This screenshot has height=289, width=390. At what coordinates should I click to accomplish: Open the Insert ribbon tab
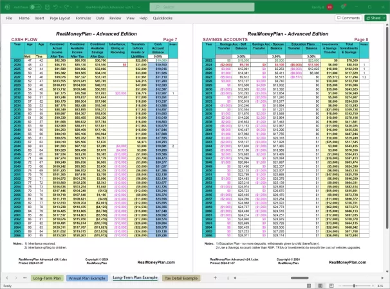pyautogui.click(x=38, y=18)
